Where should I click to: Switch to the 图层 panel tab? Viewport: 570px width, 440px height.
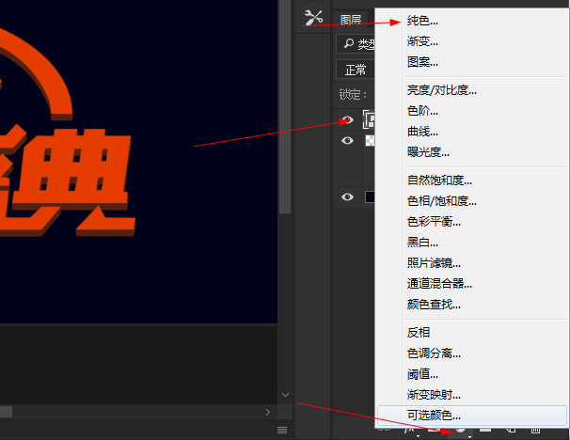[350, 19]
